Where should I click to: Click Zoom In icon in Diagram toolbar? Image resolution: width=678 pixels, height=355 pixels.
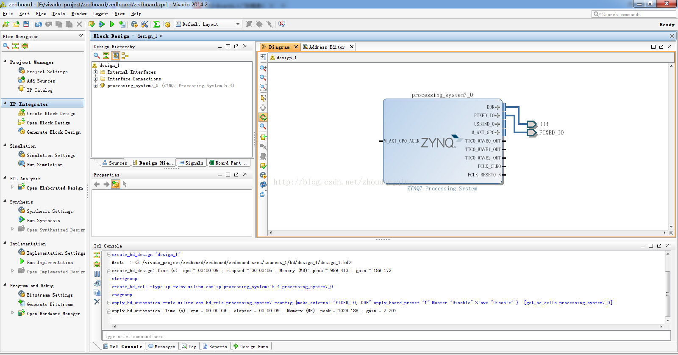coord(263,68)
